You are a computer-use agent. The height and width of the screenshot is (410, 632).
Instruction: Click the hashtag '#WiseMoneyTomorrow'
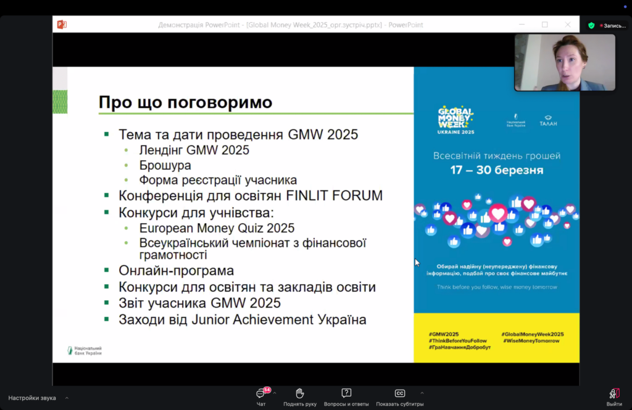[531, 341]
